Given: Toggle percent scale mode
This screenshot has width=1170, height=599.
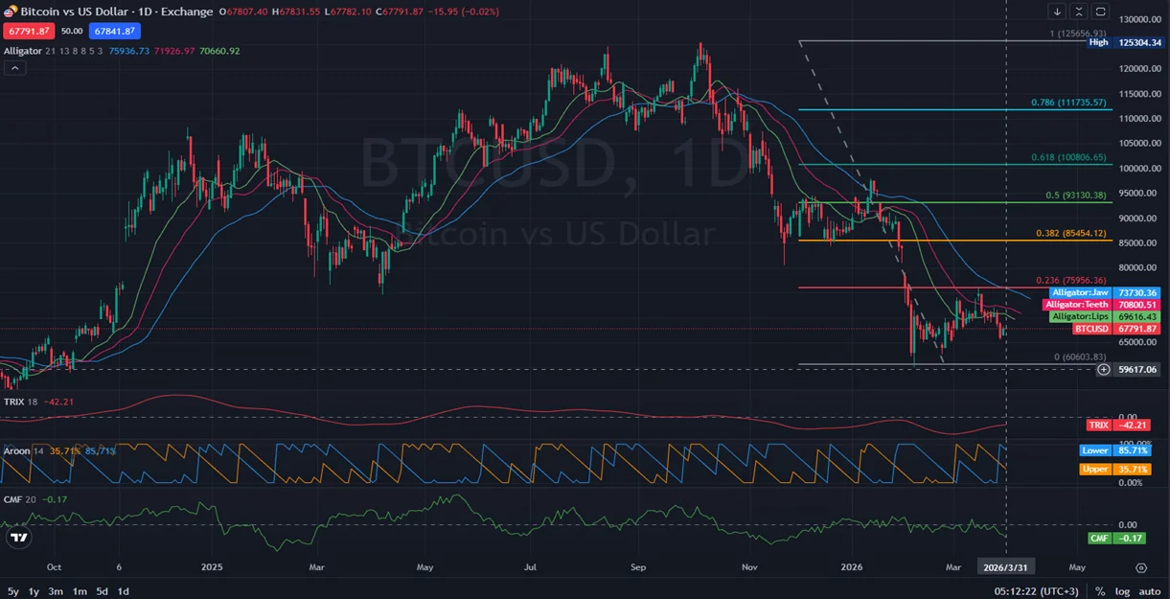Looking at the screenshot, I should (x=1100, y=591).
